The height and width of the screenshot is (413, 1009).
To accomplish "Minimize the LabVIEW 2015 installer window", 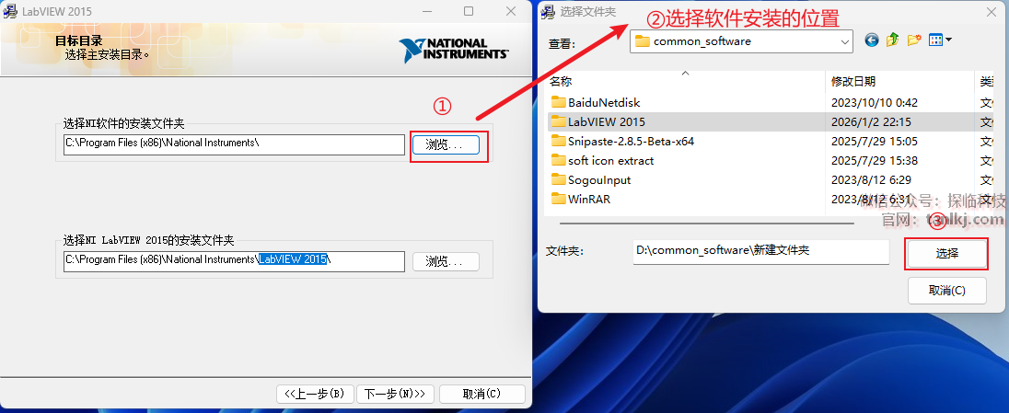I will point(426,11).
